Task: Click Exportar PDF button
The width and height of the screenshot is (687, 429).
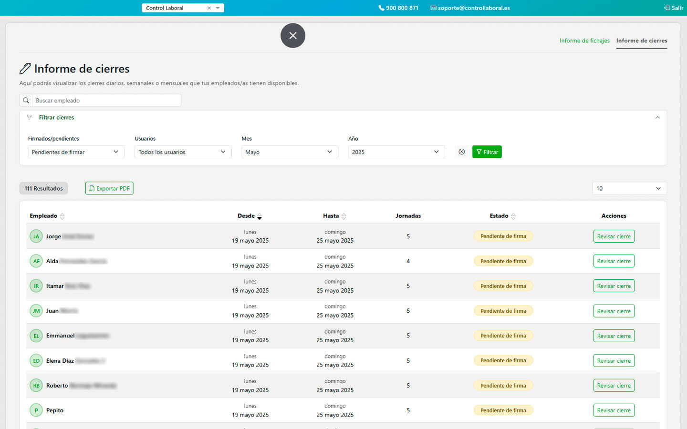Action: point(109,188)
